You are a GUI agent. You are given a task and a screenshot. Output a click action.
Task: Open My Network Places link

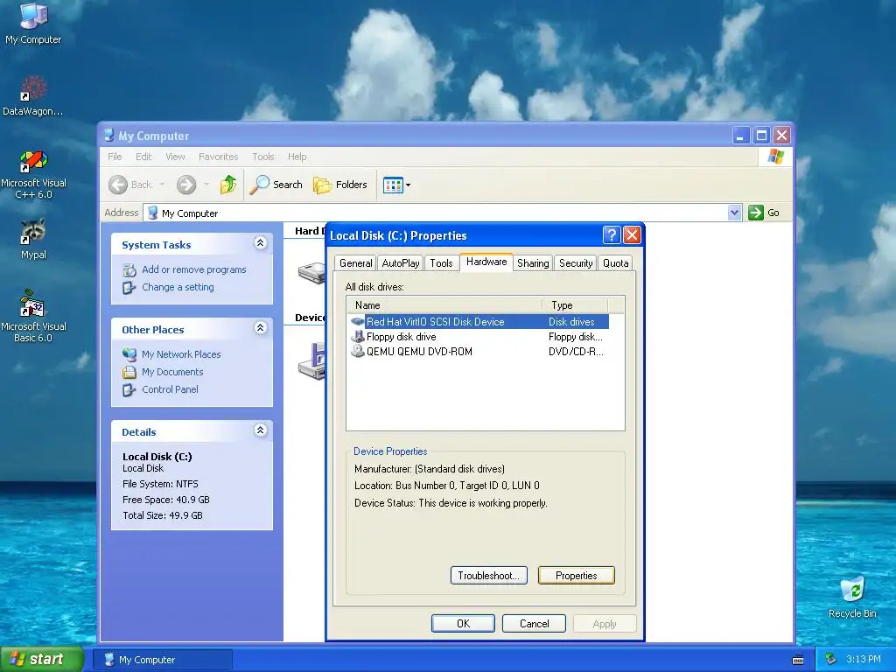[x=181, y=354]
